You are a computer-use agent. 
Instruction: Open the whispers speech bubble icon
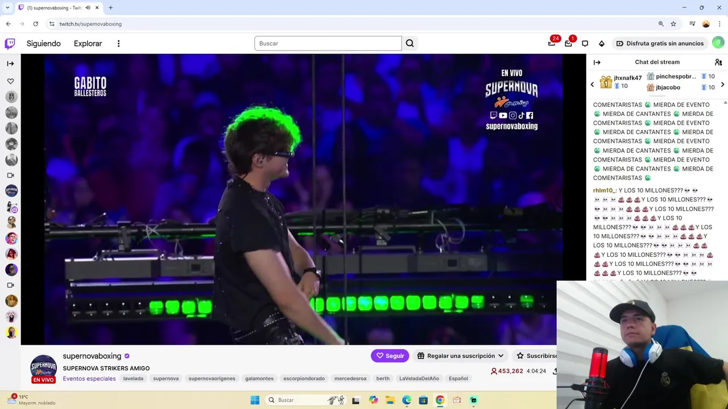(585, 43)
